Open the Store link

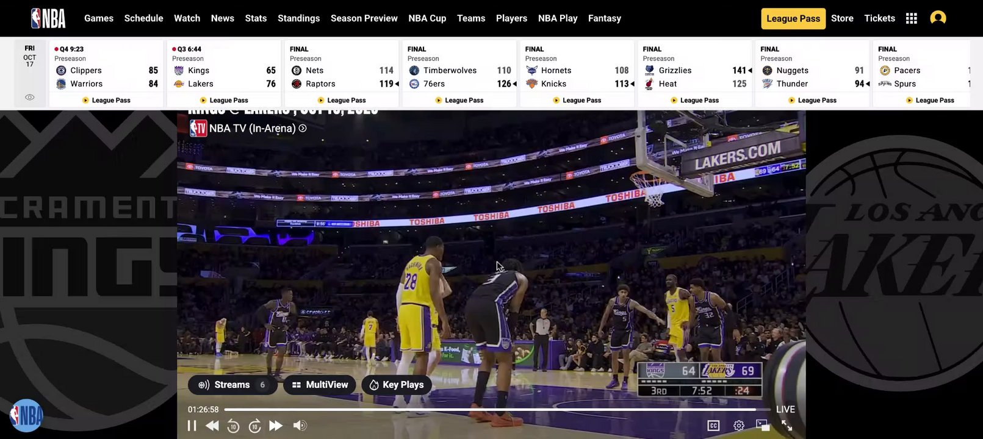tap(842, 18)
